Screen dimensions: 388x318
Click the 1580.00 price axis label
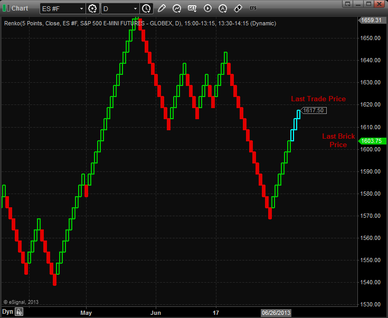point(370,194)
